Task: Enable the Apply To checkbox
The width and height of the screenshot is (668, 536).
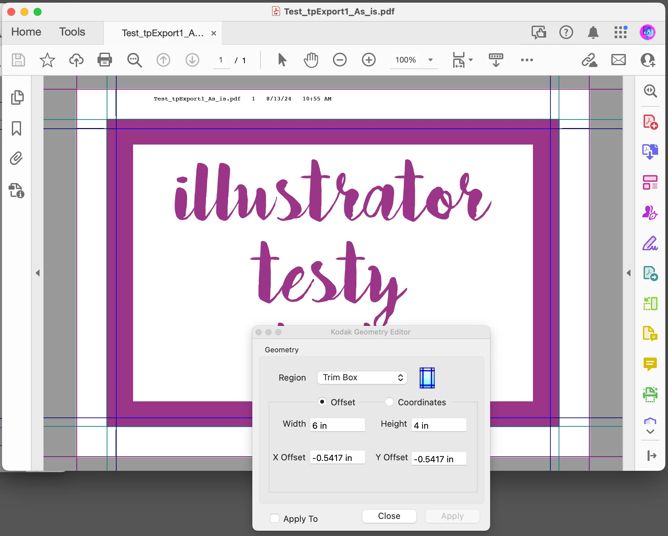Action: [275, 518]
